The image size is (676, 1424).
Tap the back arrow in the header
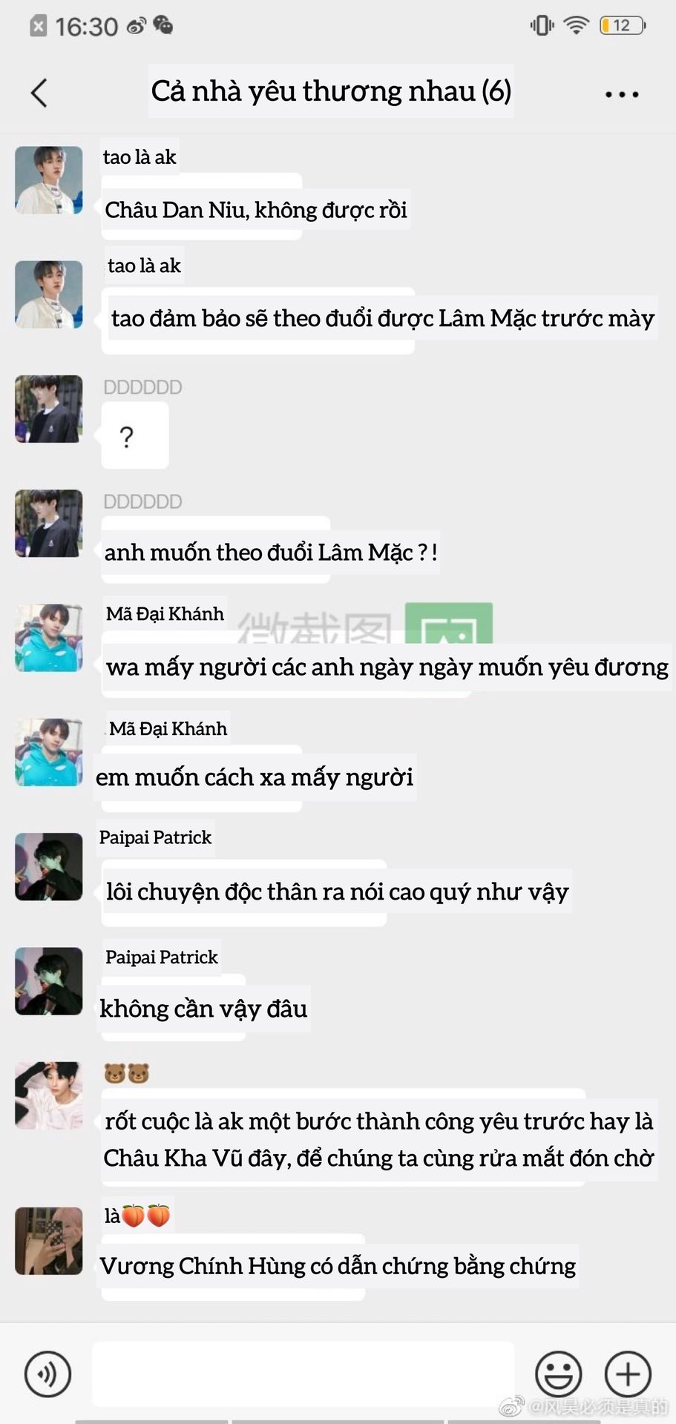coord(39,93)
